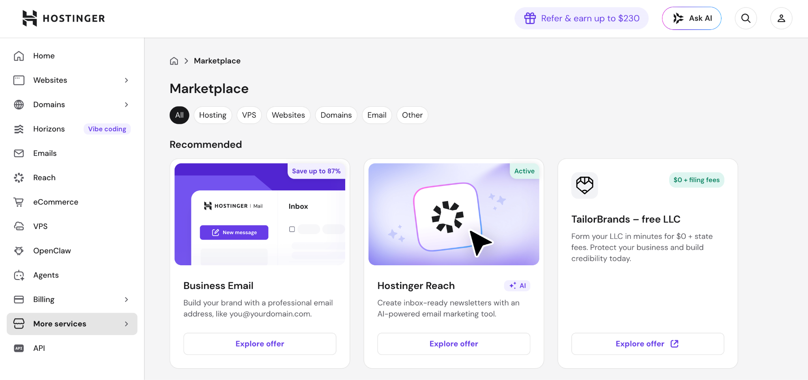Select the Domains filter tab
The height and width of the screenshot is (380, 808).
coord(336,115)
